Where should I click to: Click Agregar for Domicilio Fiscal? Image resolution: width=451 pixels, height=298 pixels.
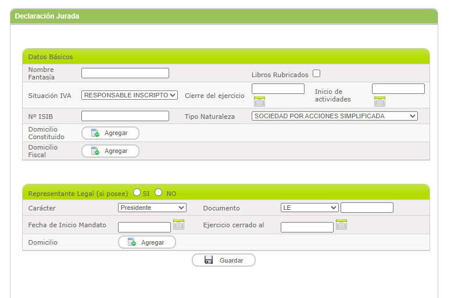110,151
